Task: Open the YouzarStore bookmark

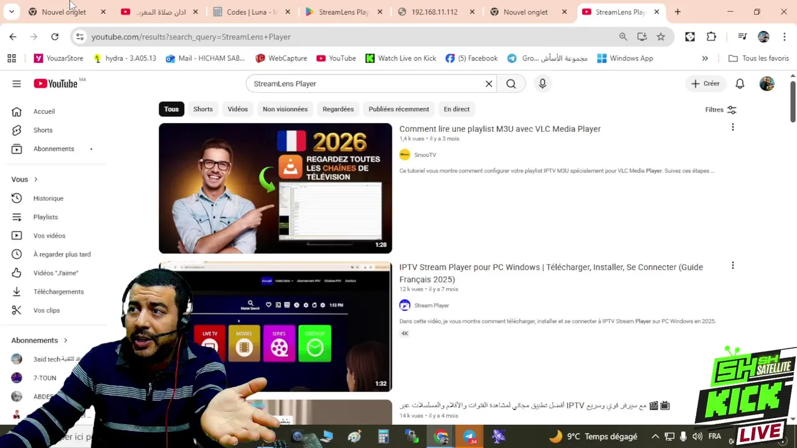Action: pos(59,58)
